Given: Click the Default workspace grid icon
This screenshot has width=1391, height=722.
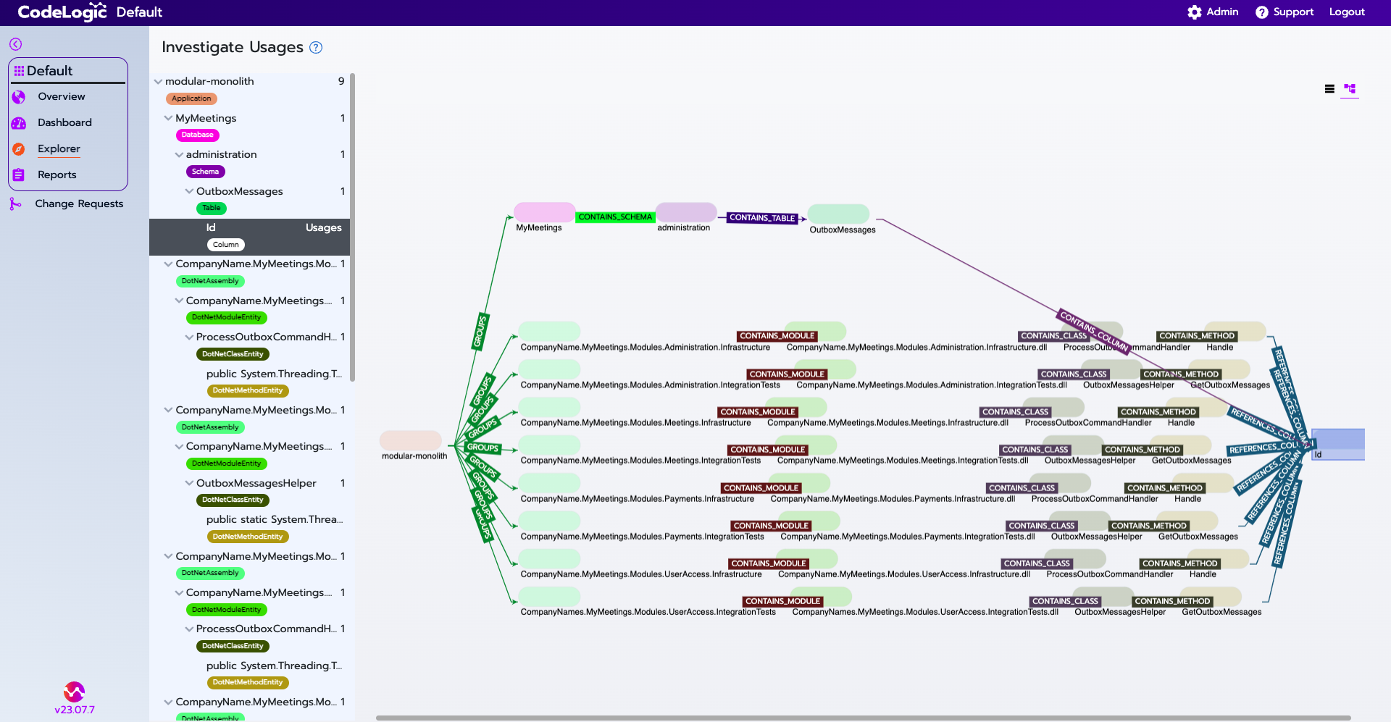Looking at the screenshot, I should (x=20, y=70).
